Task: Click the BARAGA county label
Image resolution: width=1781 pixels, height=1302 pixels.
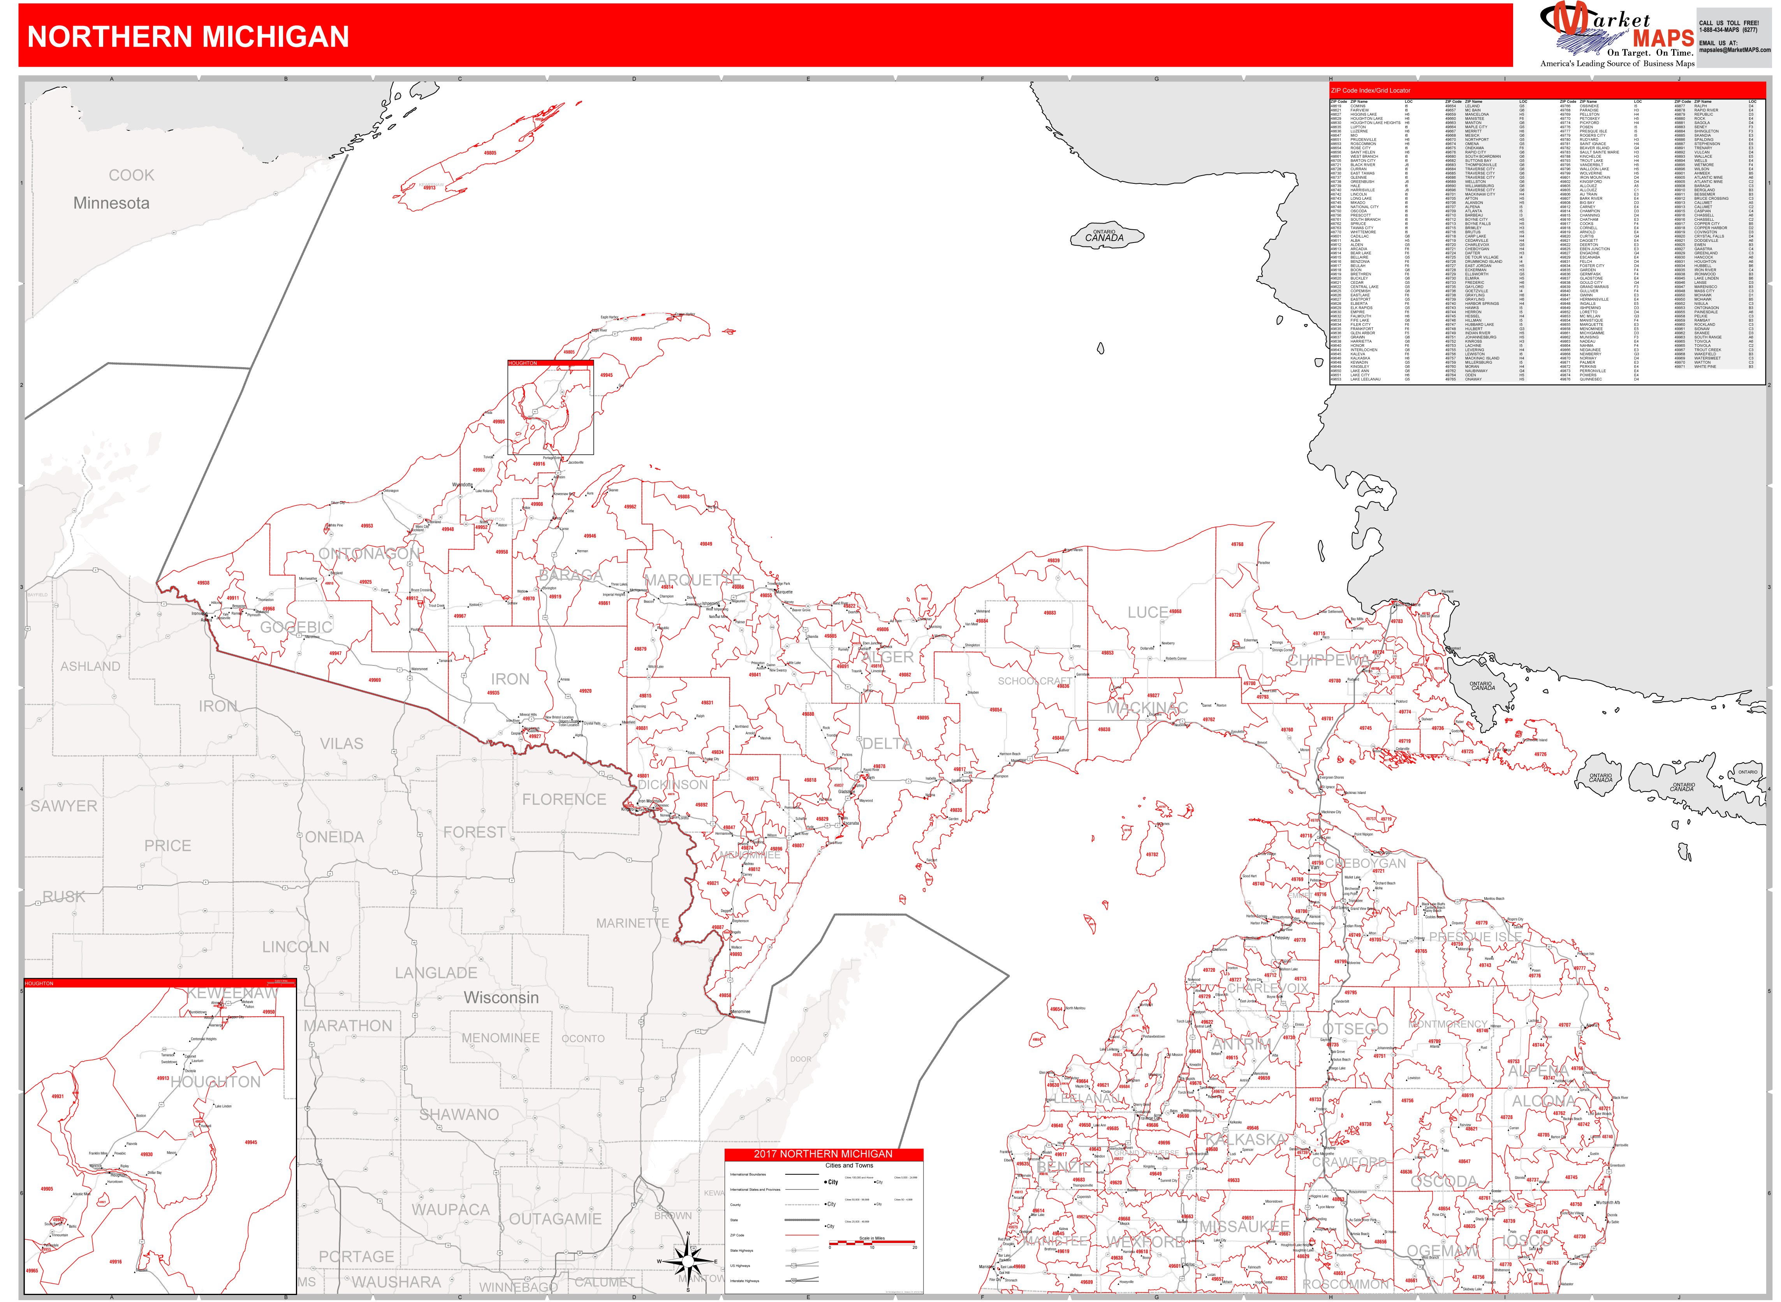Action: (x=571, y=576)
